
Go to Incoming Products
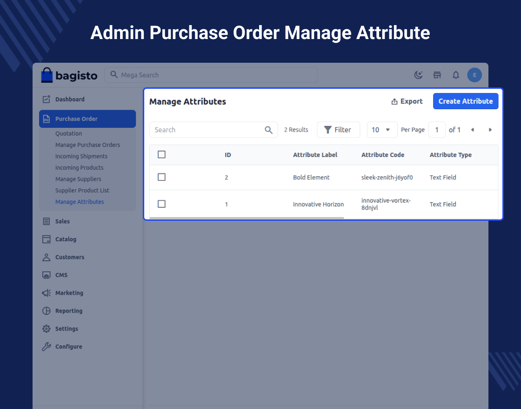(80, 168)
